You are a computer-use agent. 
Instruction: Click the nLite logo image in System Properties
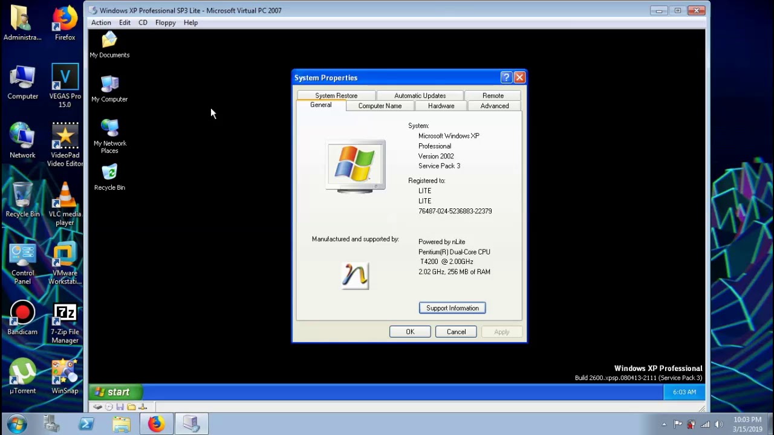(355, 275)
